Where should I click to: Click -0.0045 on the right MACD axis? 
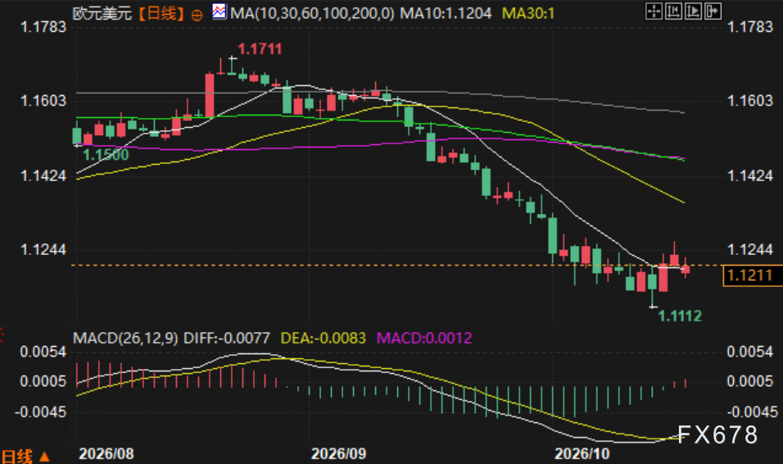[x=752, y=412]
